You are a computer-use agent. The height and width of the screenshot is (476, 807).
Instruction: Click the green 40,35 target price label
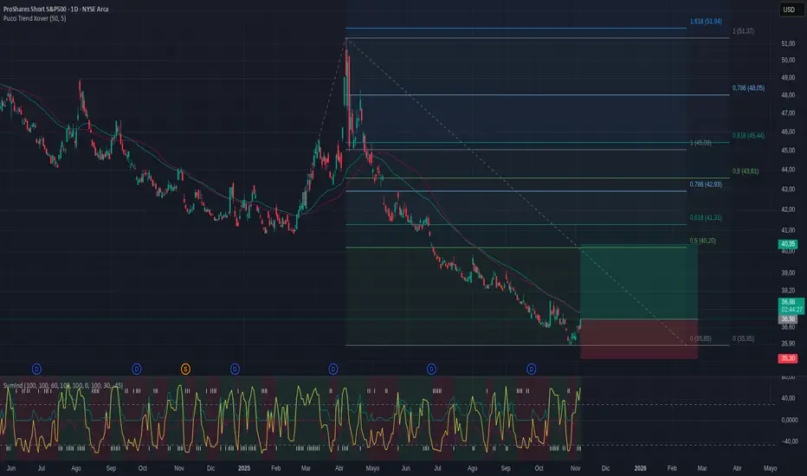pyautogui.click(x=788, y=244)
